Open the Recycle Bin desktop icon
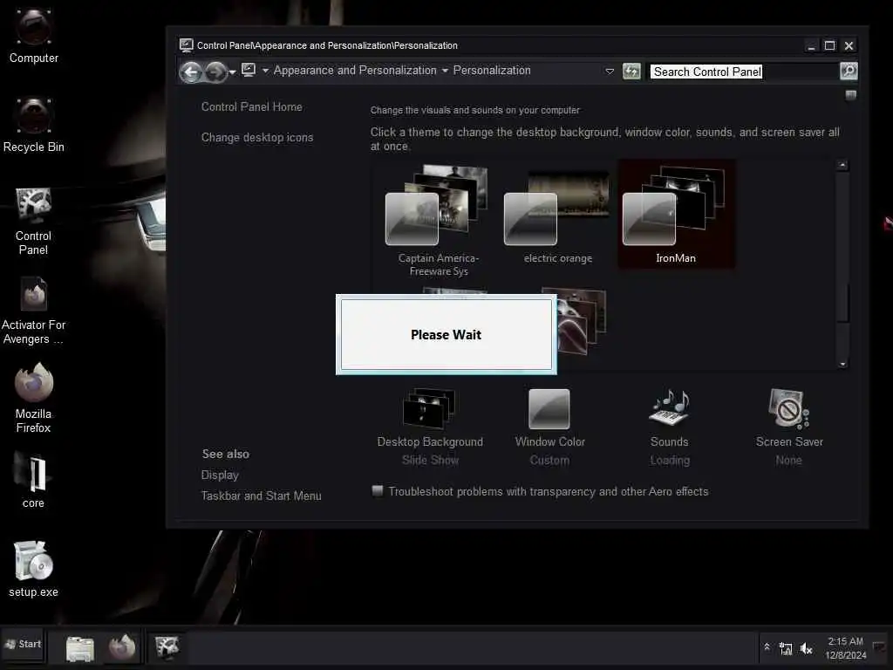This screenshot has height=670, width=893. coord(34,126)
